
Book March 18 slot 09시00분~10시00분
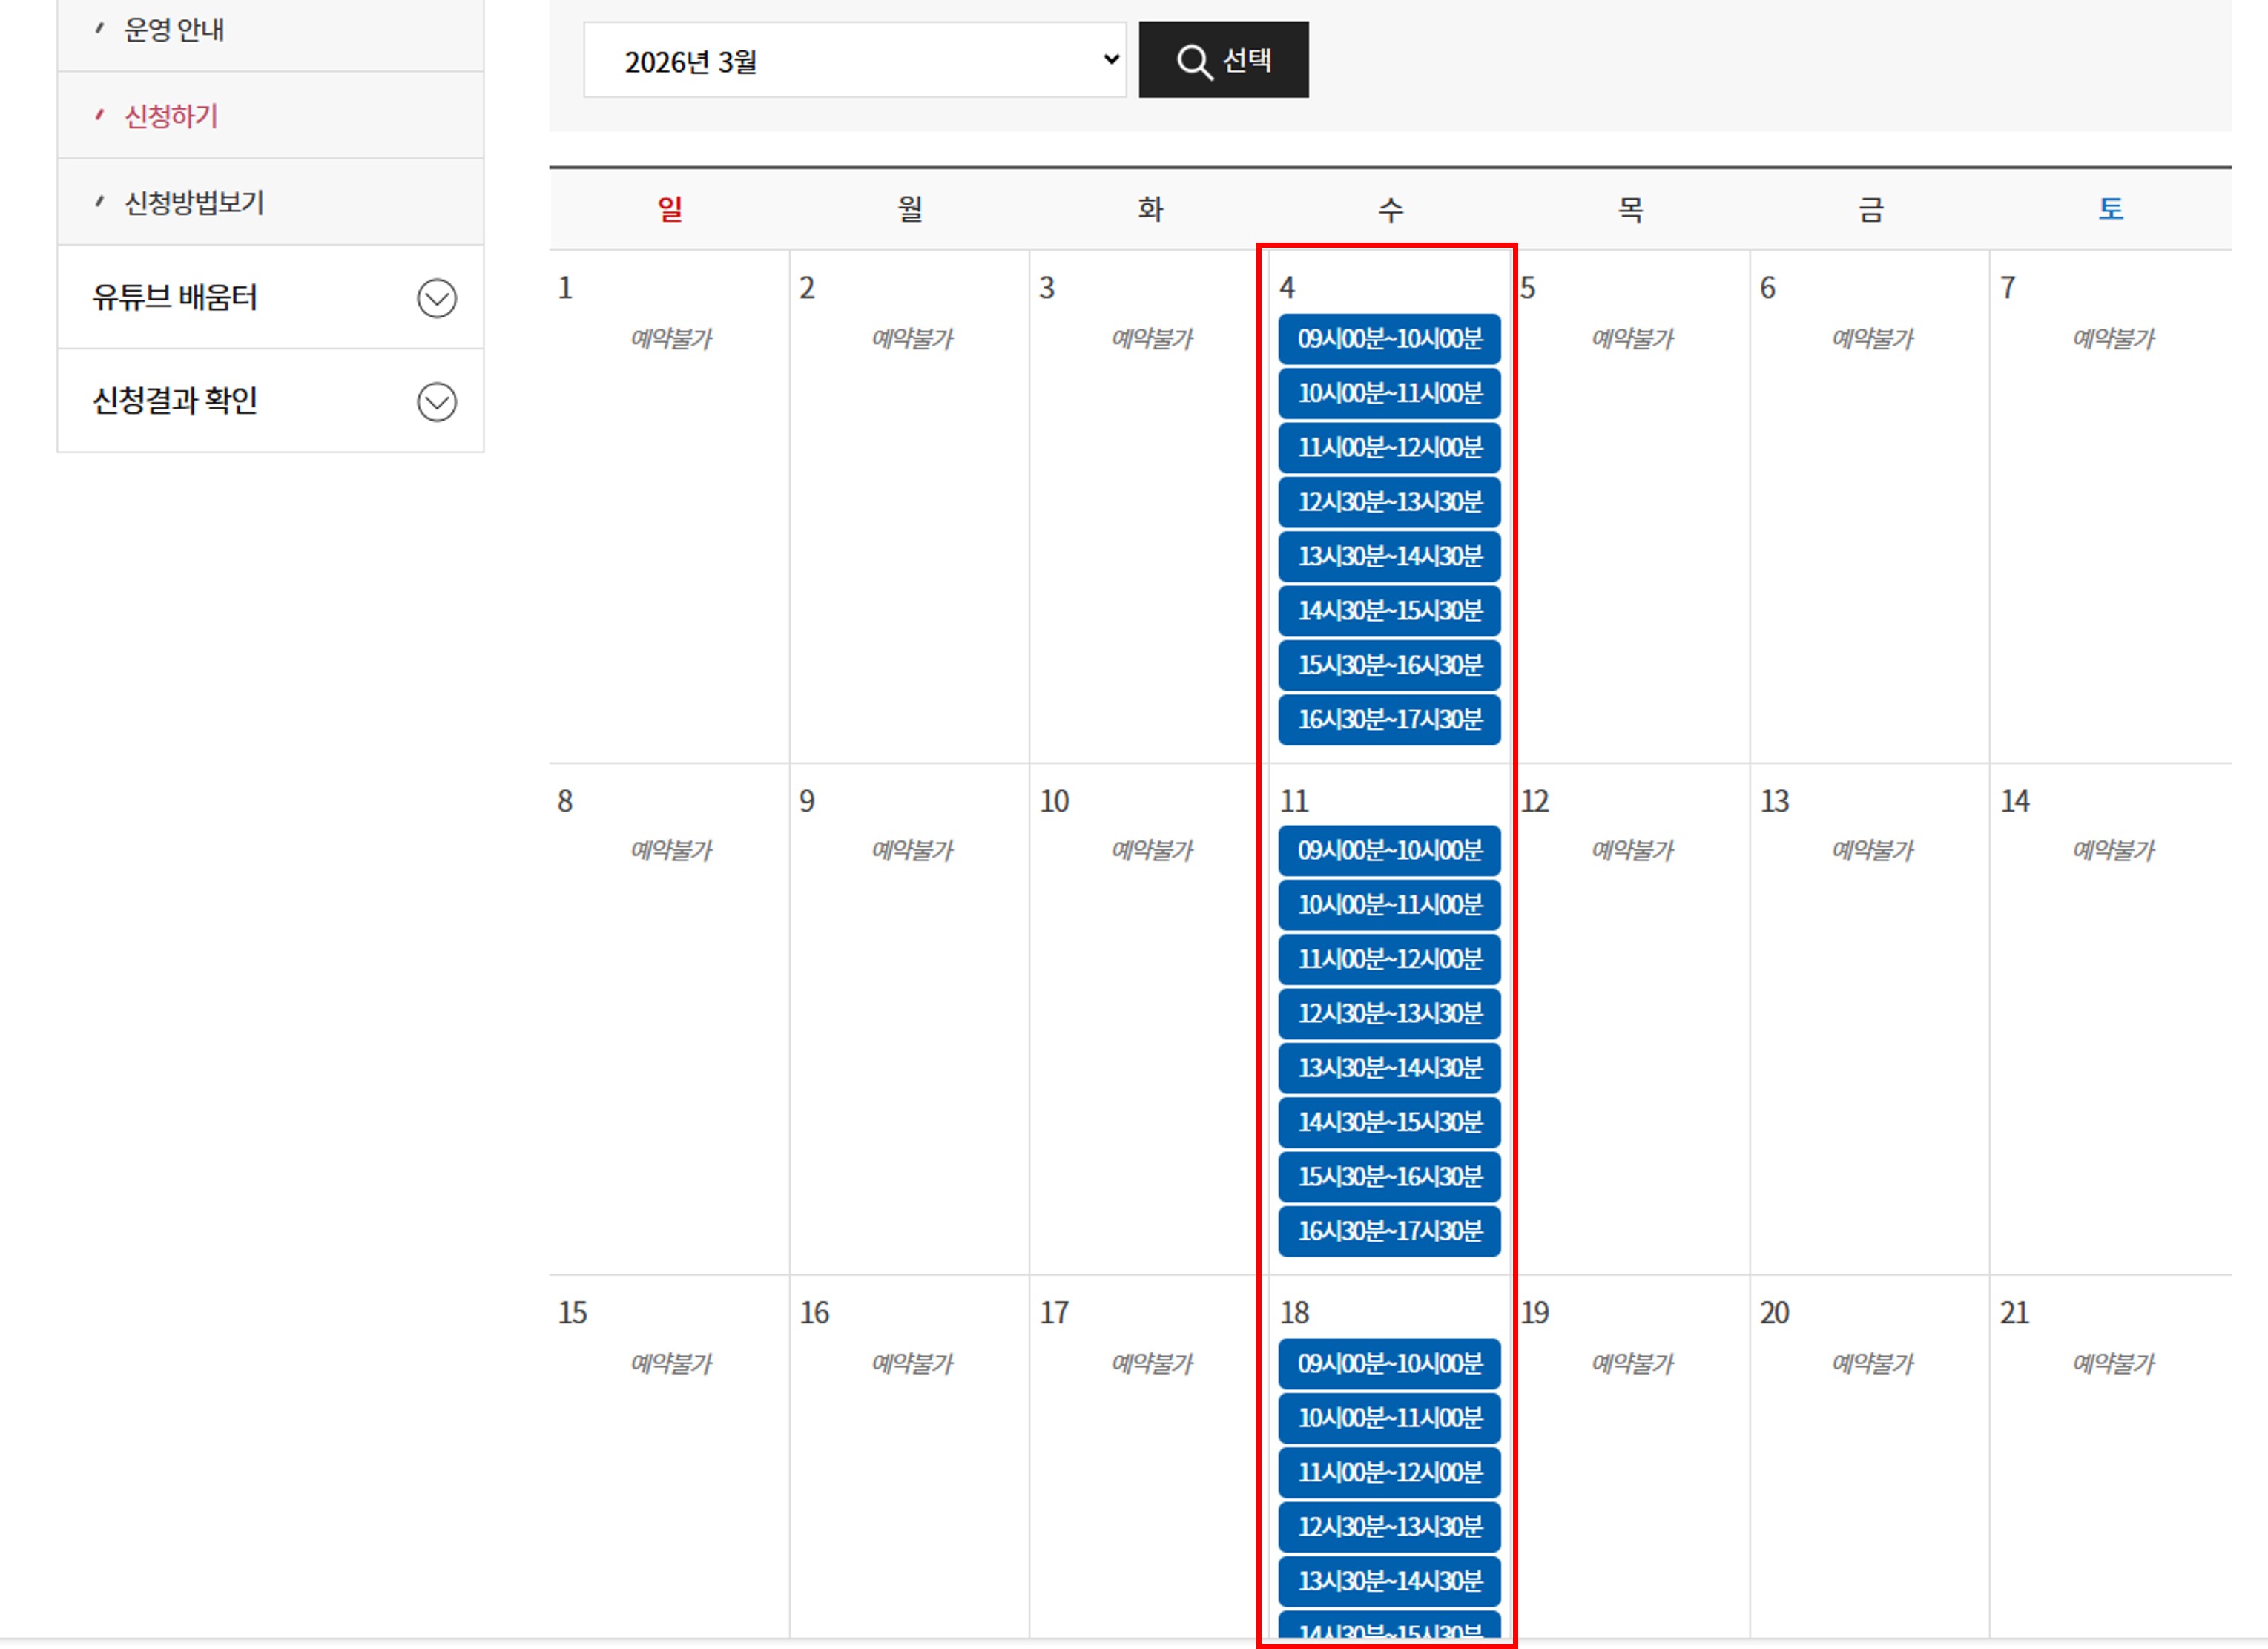(1388, 1363)
